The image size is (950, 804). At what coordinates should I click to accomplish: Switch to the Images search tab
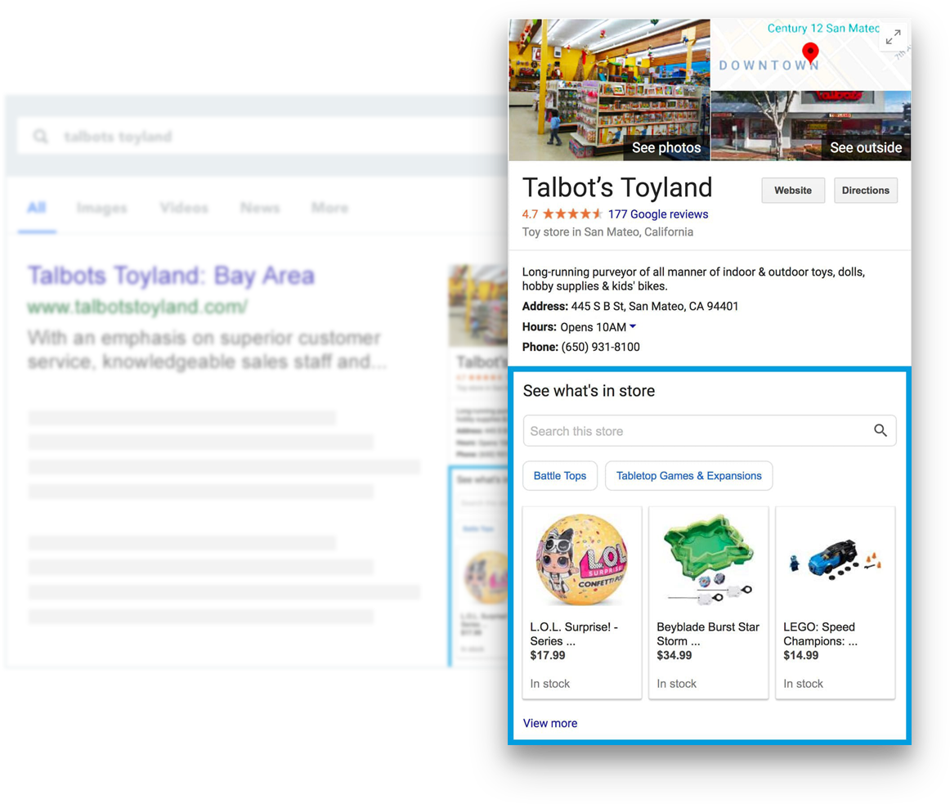(x=101, y=208)
